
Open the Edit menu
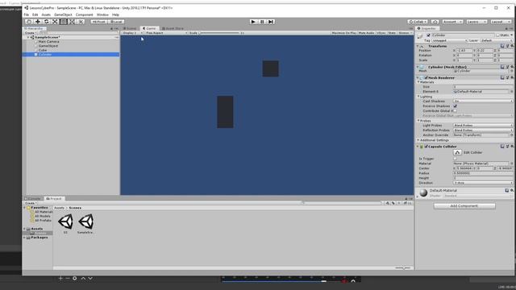pyautogui.click(x=35, y=14)
